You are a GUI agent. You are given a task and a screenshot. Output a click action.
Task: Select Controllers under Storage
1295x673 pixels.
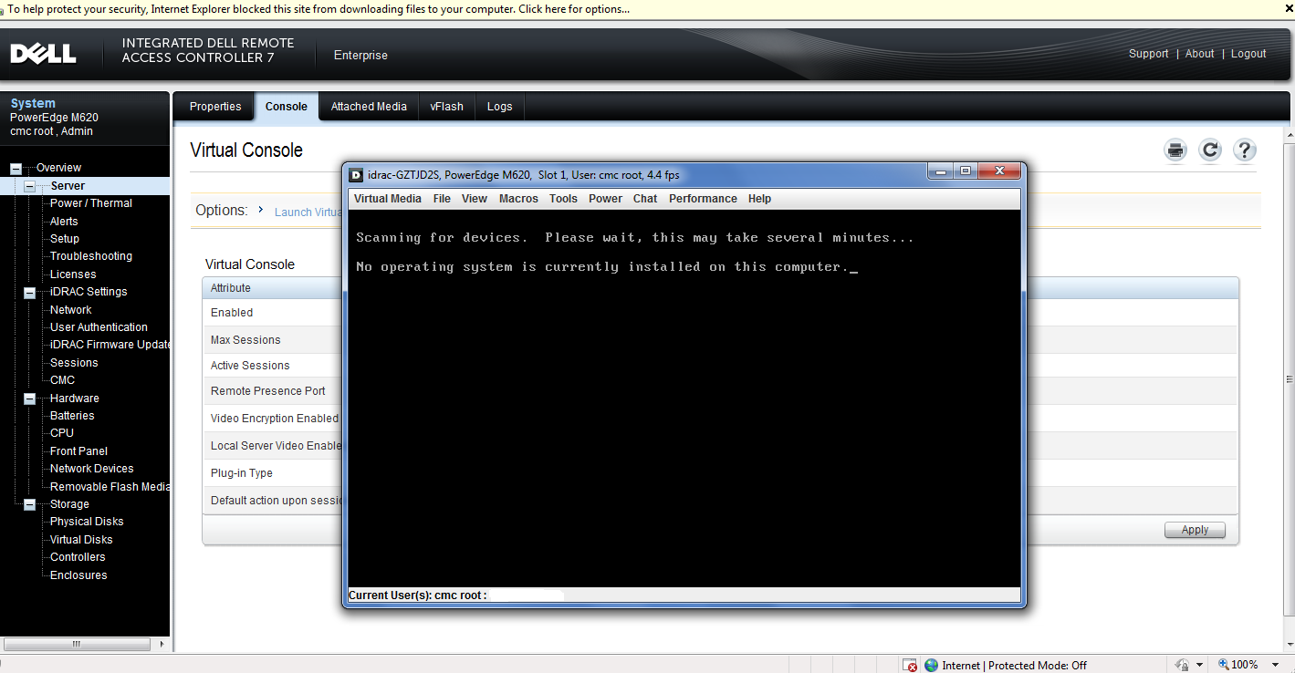coord(78,557)
